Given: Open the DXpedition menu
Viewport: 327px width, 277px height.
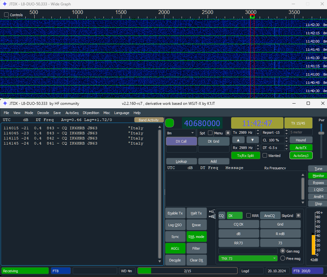Looking at the screenshot, I should point(91,113).
